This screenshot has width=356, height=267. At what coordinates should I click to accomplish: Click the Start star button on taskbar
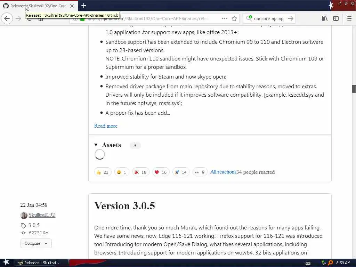(x=6, y=263)
